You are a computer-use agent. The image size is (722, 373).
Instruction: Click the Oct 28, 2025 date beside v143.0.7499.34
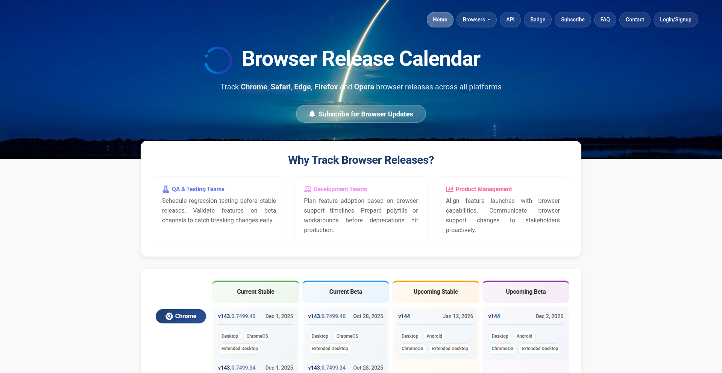(368, 368)
